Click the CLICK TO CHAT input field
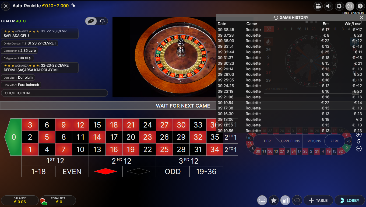Viewport: 366px width, 207px height. coord(54,93)
